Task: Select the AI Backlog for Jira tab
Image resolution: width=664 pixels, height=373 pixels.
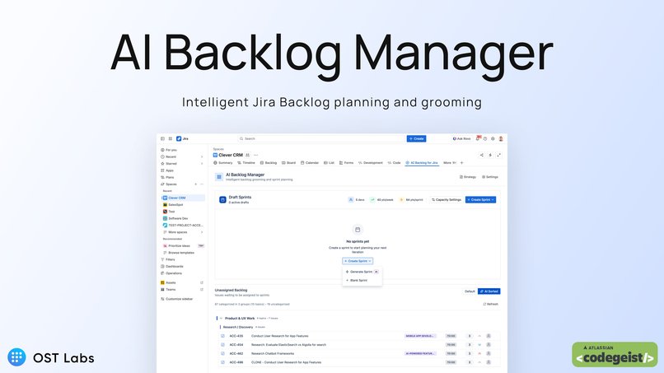Action: pyautogui.click(x=422, y=163)
